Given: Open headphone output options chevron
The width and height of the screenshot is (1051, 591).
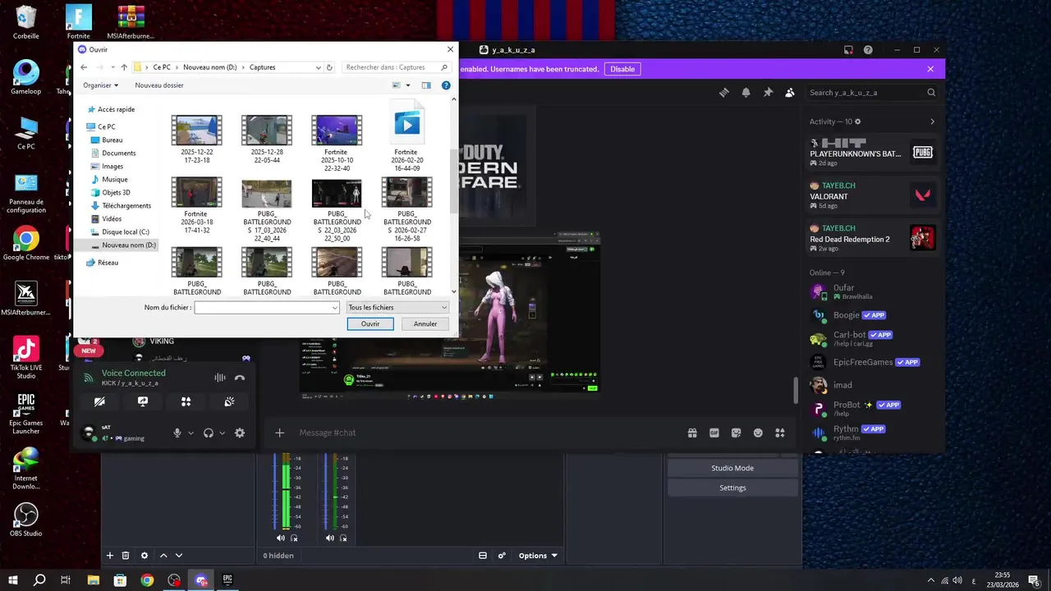Looking at the screenshot, I should 222,433.
